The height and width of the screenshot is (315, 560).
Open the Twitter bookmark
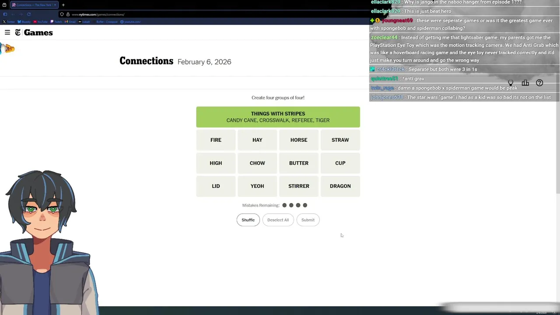(x=9, y=21)
